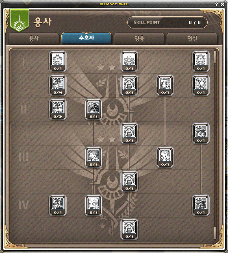The width and height of the screenshot is (228, 253).
Task: Click the girl character skill in tier I
Action: (x=165, y=85)
